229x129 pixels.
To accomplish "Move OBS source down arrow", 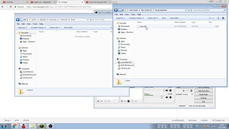I will coord(136,101).
